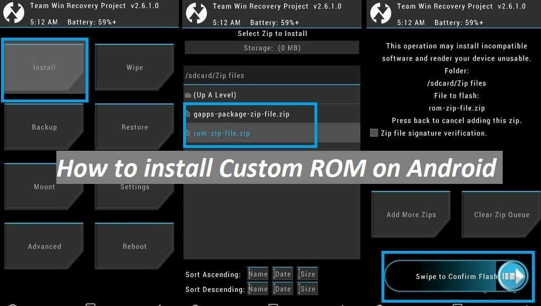Open the Reboot menu

pos(134,246)
